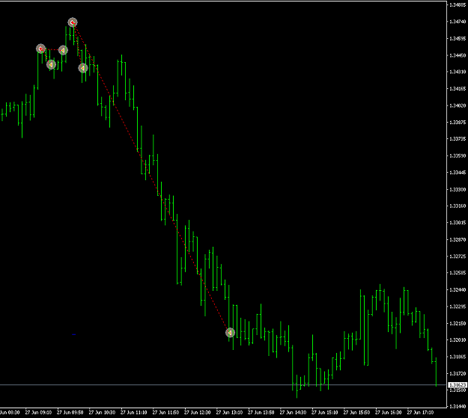This screenshot has width=468, height=418.
Task: Click the price label 1.33300
Action: coord(458,189)
